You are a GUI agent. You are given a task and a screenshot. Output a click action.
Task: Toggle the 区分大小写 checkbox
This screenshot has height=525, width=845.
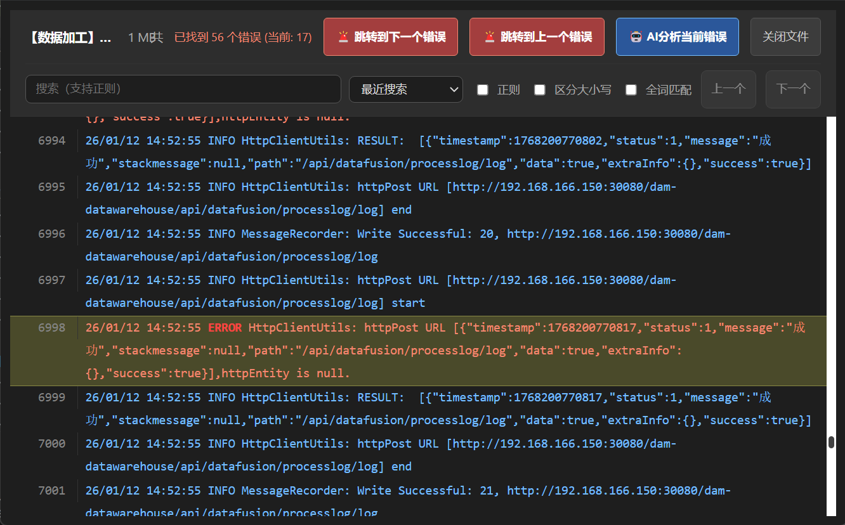(x=540, y=89)
